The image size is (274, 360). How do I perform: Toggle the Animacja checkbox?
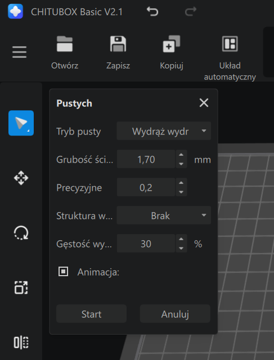tap(63, 272)
